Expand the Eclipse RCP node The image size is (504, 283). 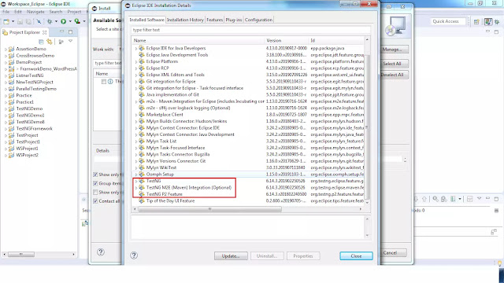point(136,68)
